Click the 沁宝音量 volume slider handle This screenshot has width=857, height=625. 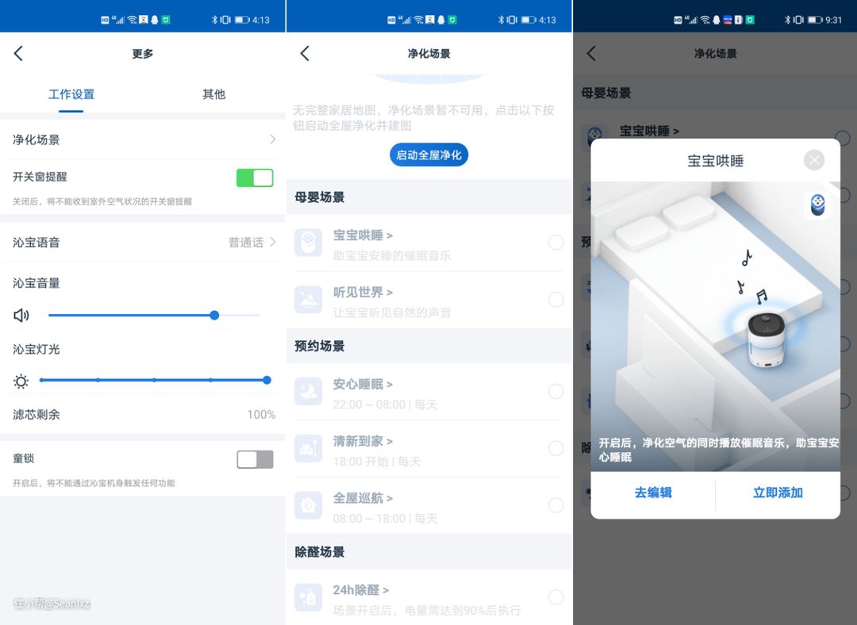click(x=214, y=315)
